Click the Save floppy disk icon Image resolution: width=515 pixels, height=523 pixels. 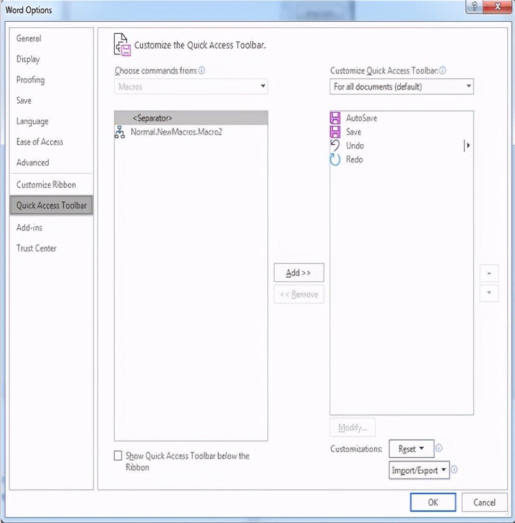click(x=335, y=132)
